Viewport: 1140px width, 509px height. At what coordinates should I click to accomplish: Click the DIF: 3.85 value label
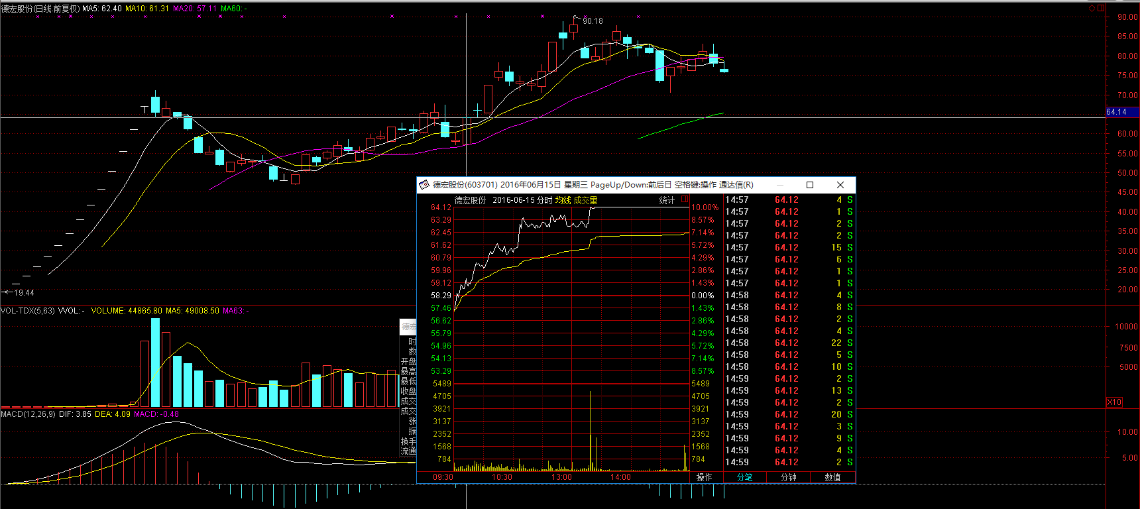tap(76, 414)
